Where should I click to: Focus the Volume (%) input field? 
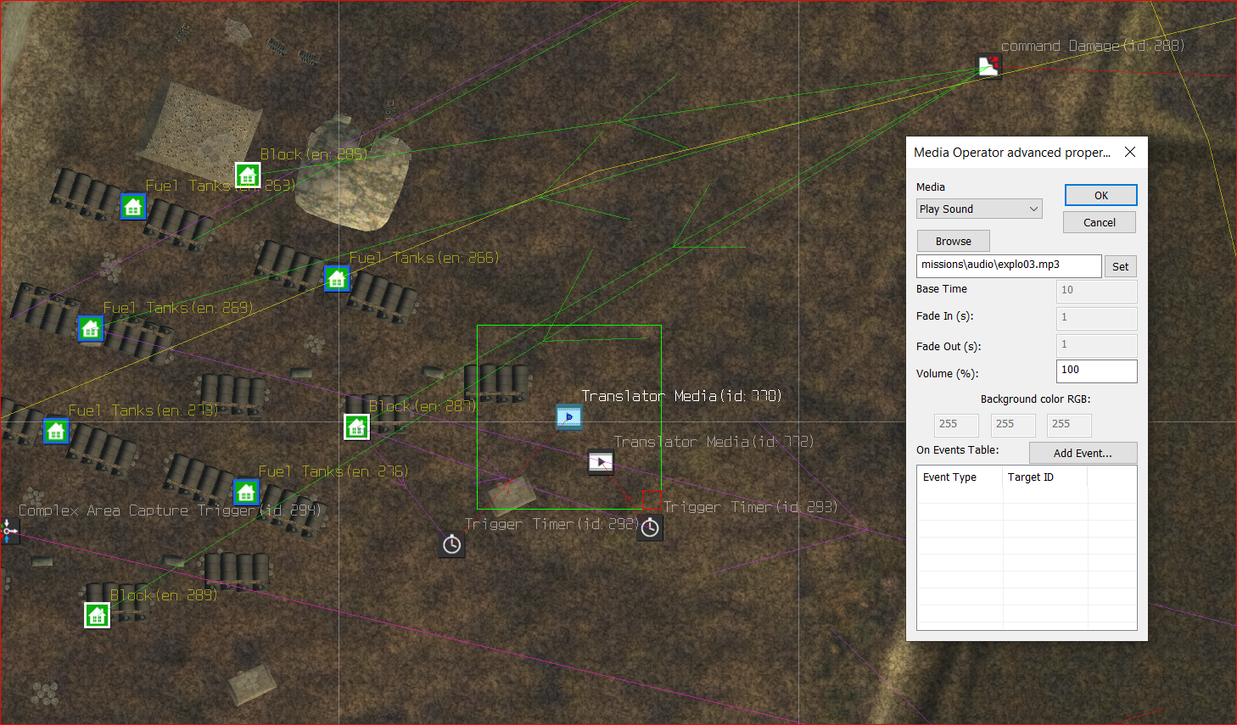point(1096,371)
